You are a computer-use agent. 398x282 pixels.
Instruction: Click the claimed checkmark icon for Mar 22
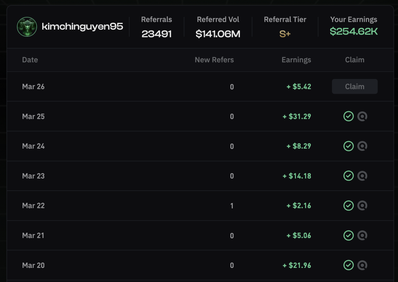(x=349, y=206)
